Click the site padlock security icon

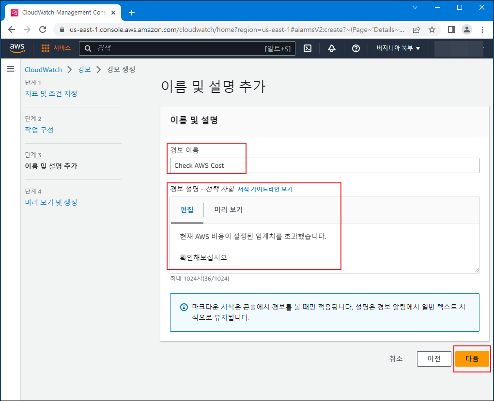click(x=62, y=30)
